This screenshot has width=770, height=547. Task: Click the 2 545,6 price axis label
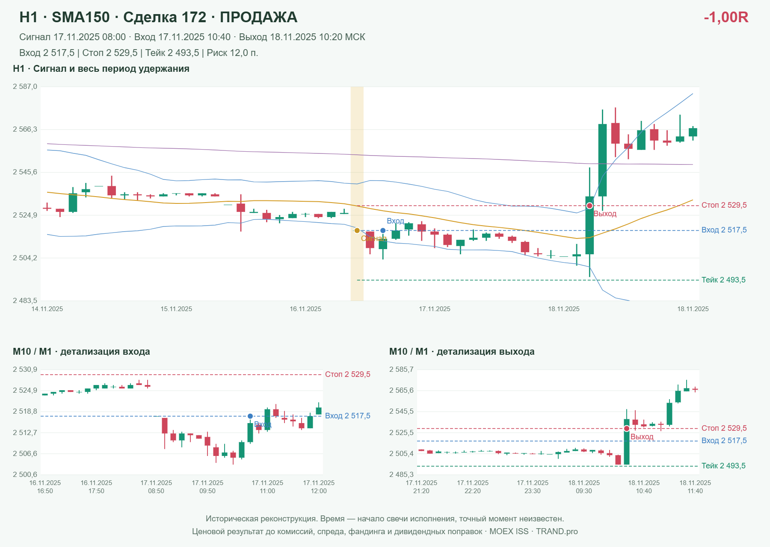25,172
